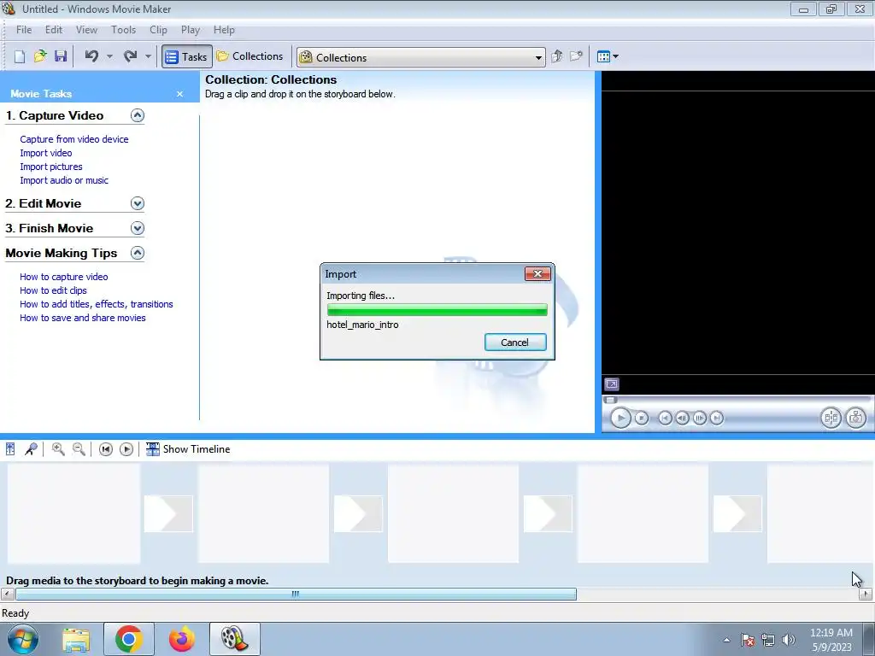Open the Edit menu
The image size is (875, 656).
(54, 30)
